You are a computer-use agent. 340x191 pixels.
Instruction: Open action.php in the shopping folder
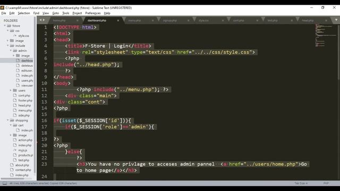tap(25, 140)
